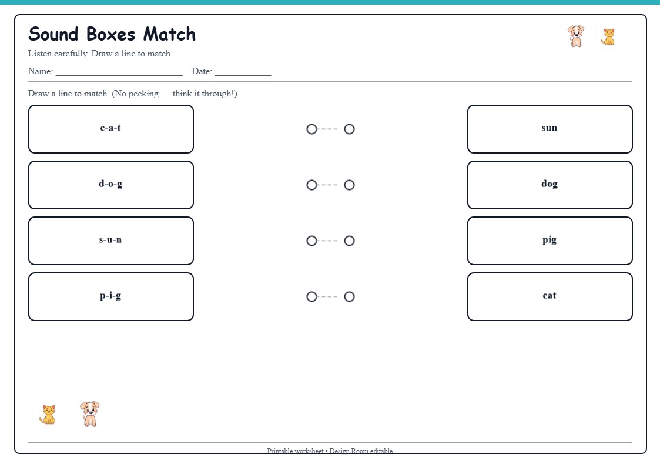The image size is (660, 467).
Task: Select the d-o-g sound box
Action: 111,185
